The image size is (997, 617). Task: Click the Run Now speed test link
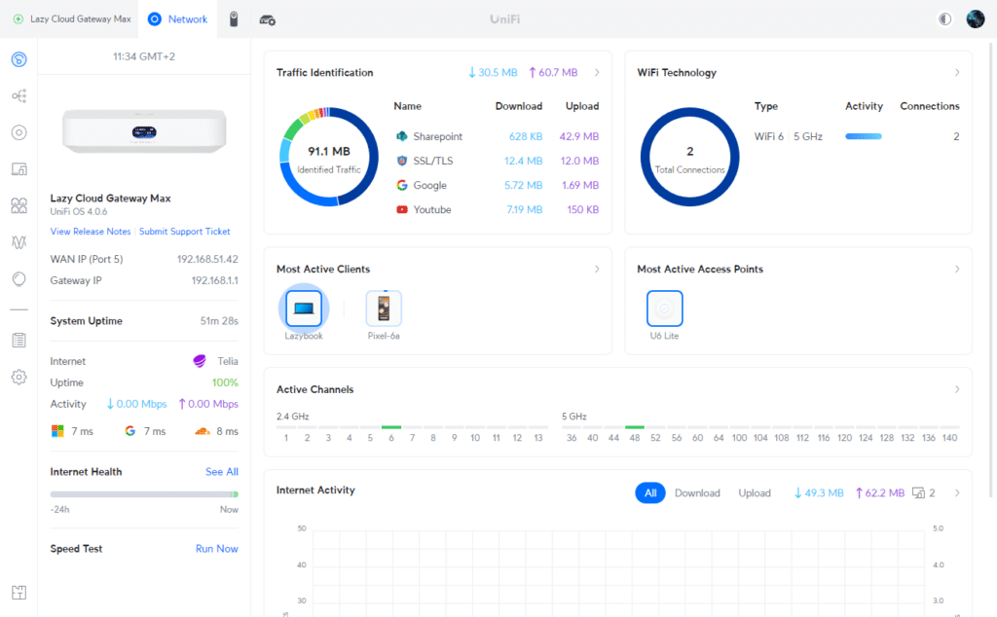click(x=216, y=548)
